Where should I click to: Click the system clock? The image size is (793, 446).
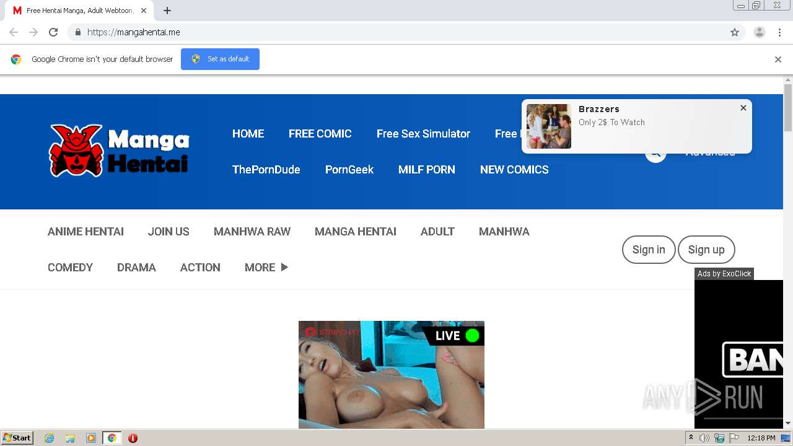pyautogui.click(x=761, y=438)
